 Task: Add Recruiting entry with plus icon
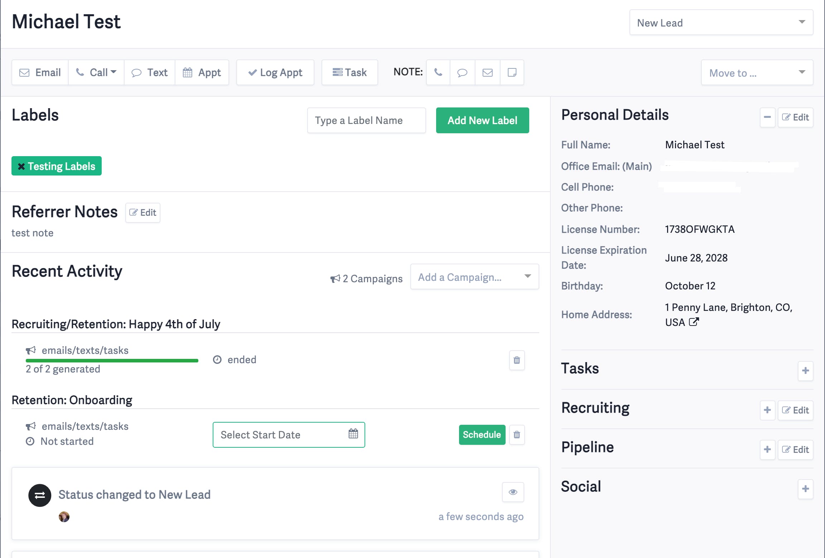(x=767, y=410)
